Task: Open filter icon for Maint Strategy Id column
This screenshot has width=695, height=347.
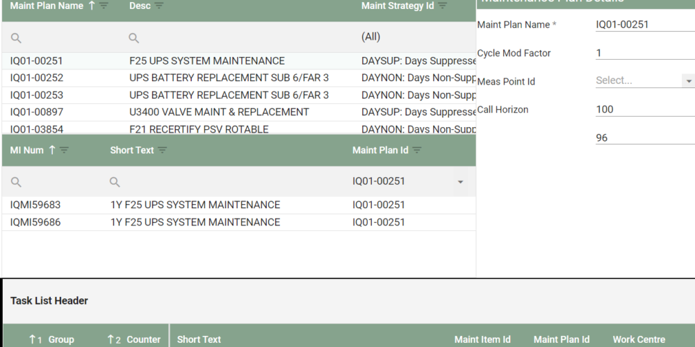Action: point(442,6)
